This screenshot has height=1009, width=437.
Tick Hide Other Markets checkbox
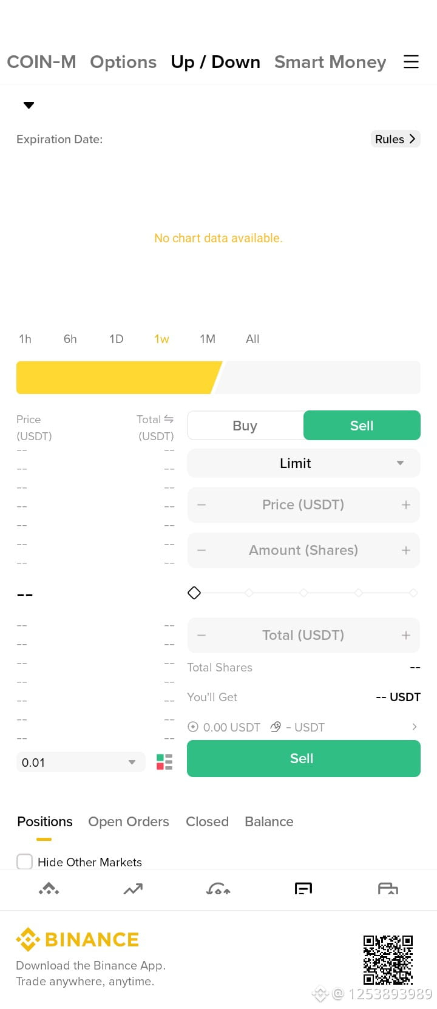tap(24, 861)
